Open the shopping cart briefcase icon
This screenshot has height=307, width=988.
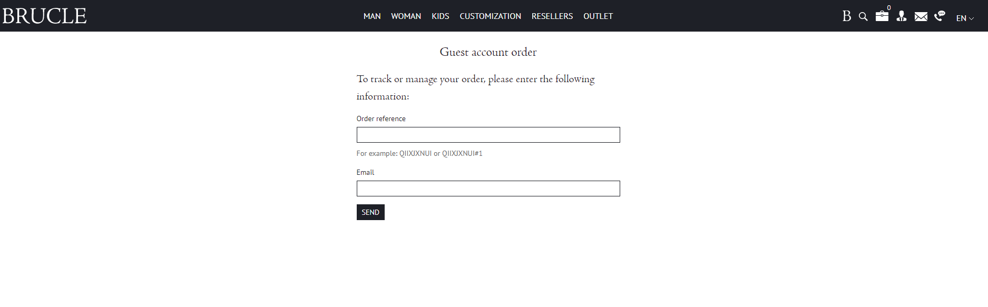coord(882,16)
